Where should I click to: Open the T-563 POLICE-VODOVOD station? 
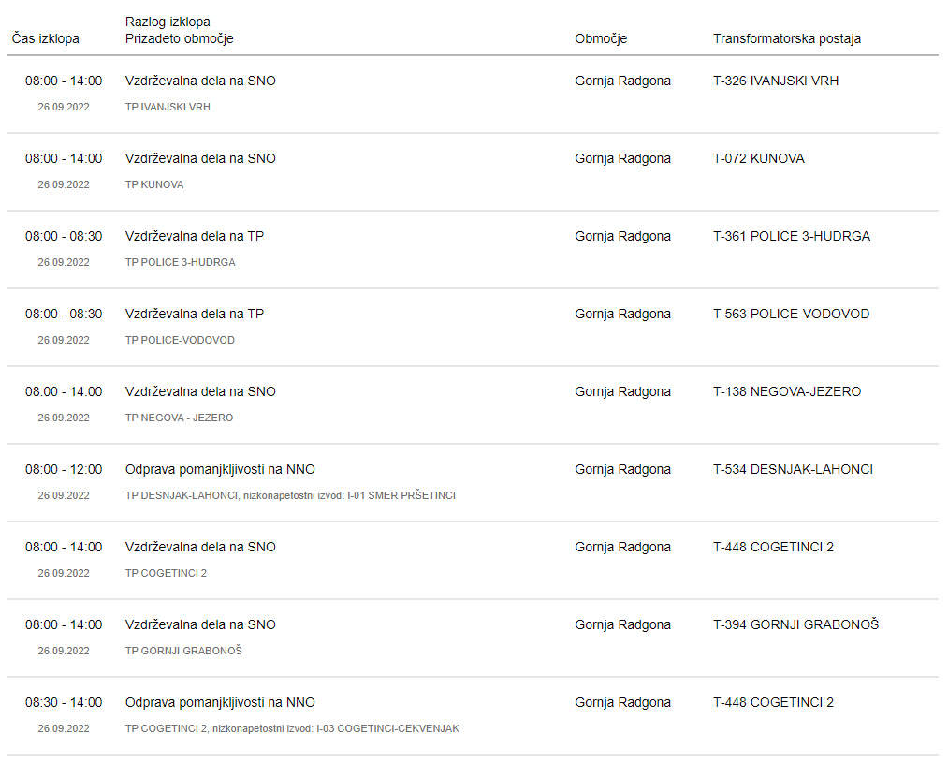coord(791,314)
